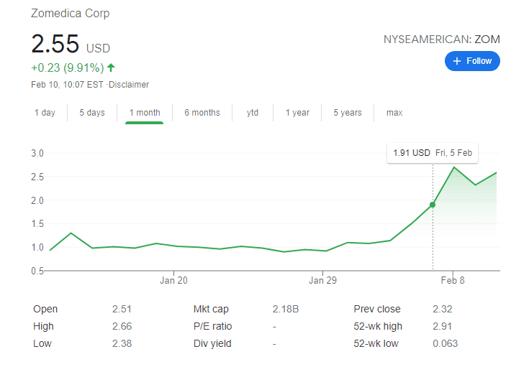Click the green up arrow icon
The image size is (529, 367).
click(x=112, y=68)
